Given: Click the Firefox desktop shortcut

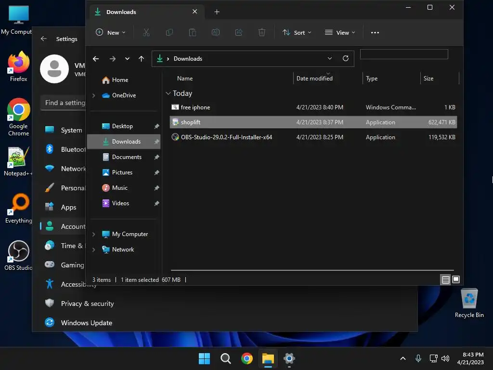Looking at the screenshot, I should [18, 66].
